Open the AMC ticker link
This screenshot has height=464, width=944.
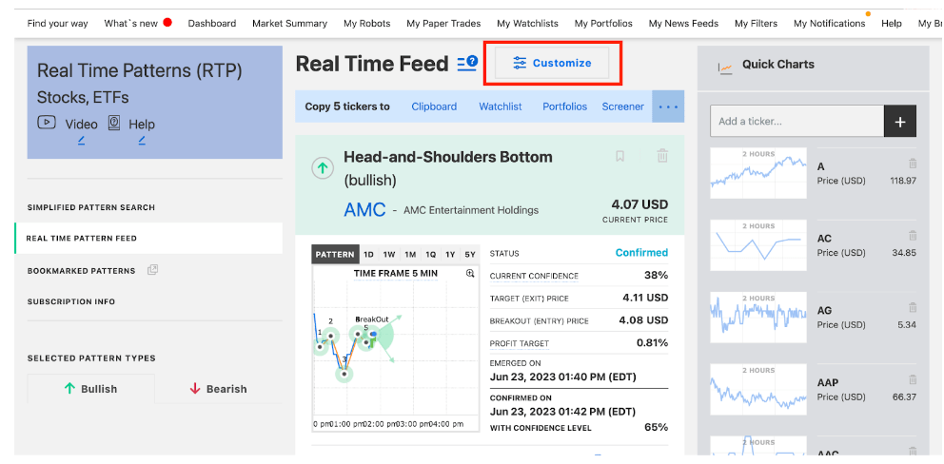pos(364,209)
